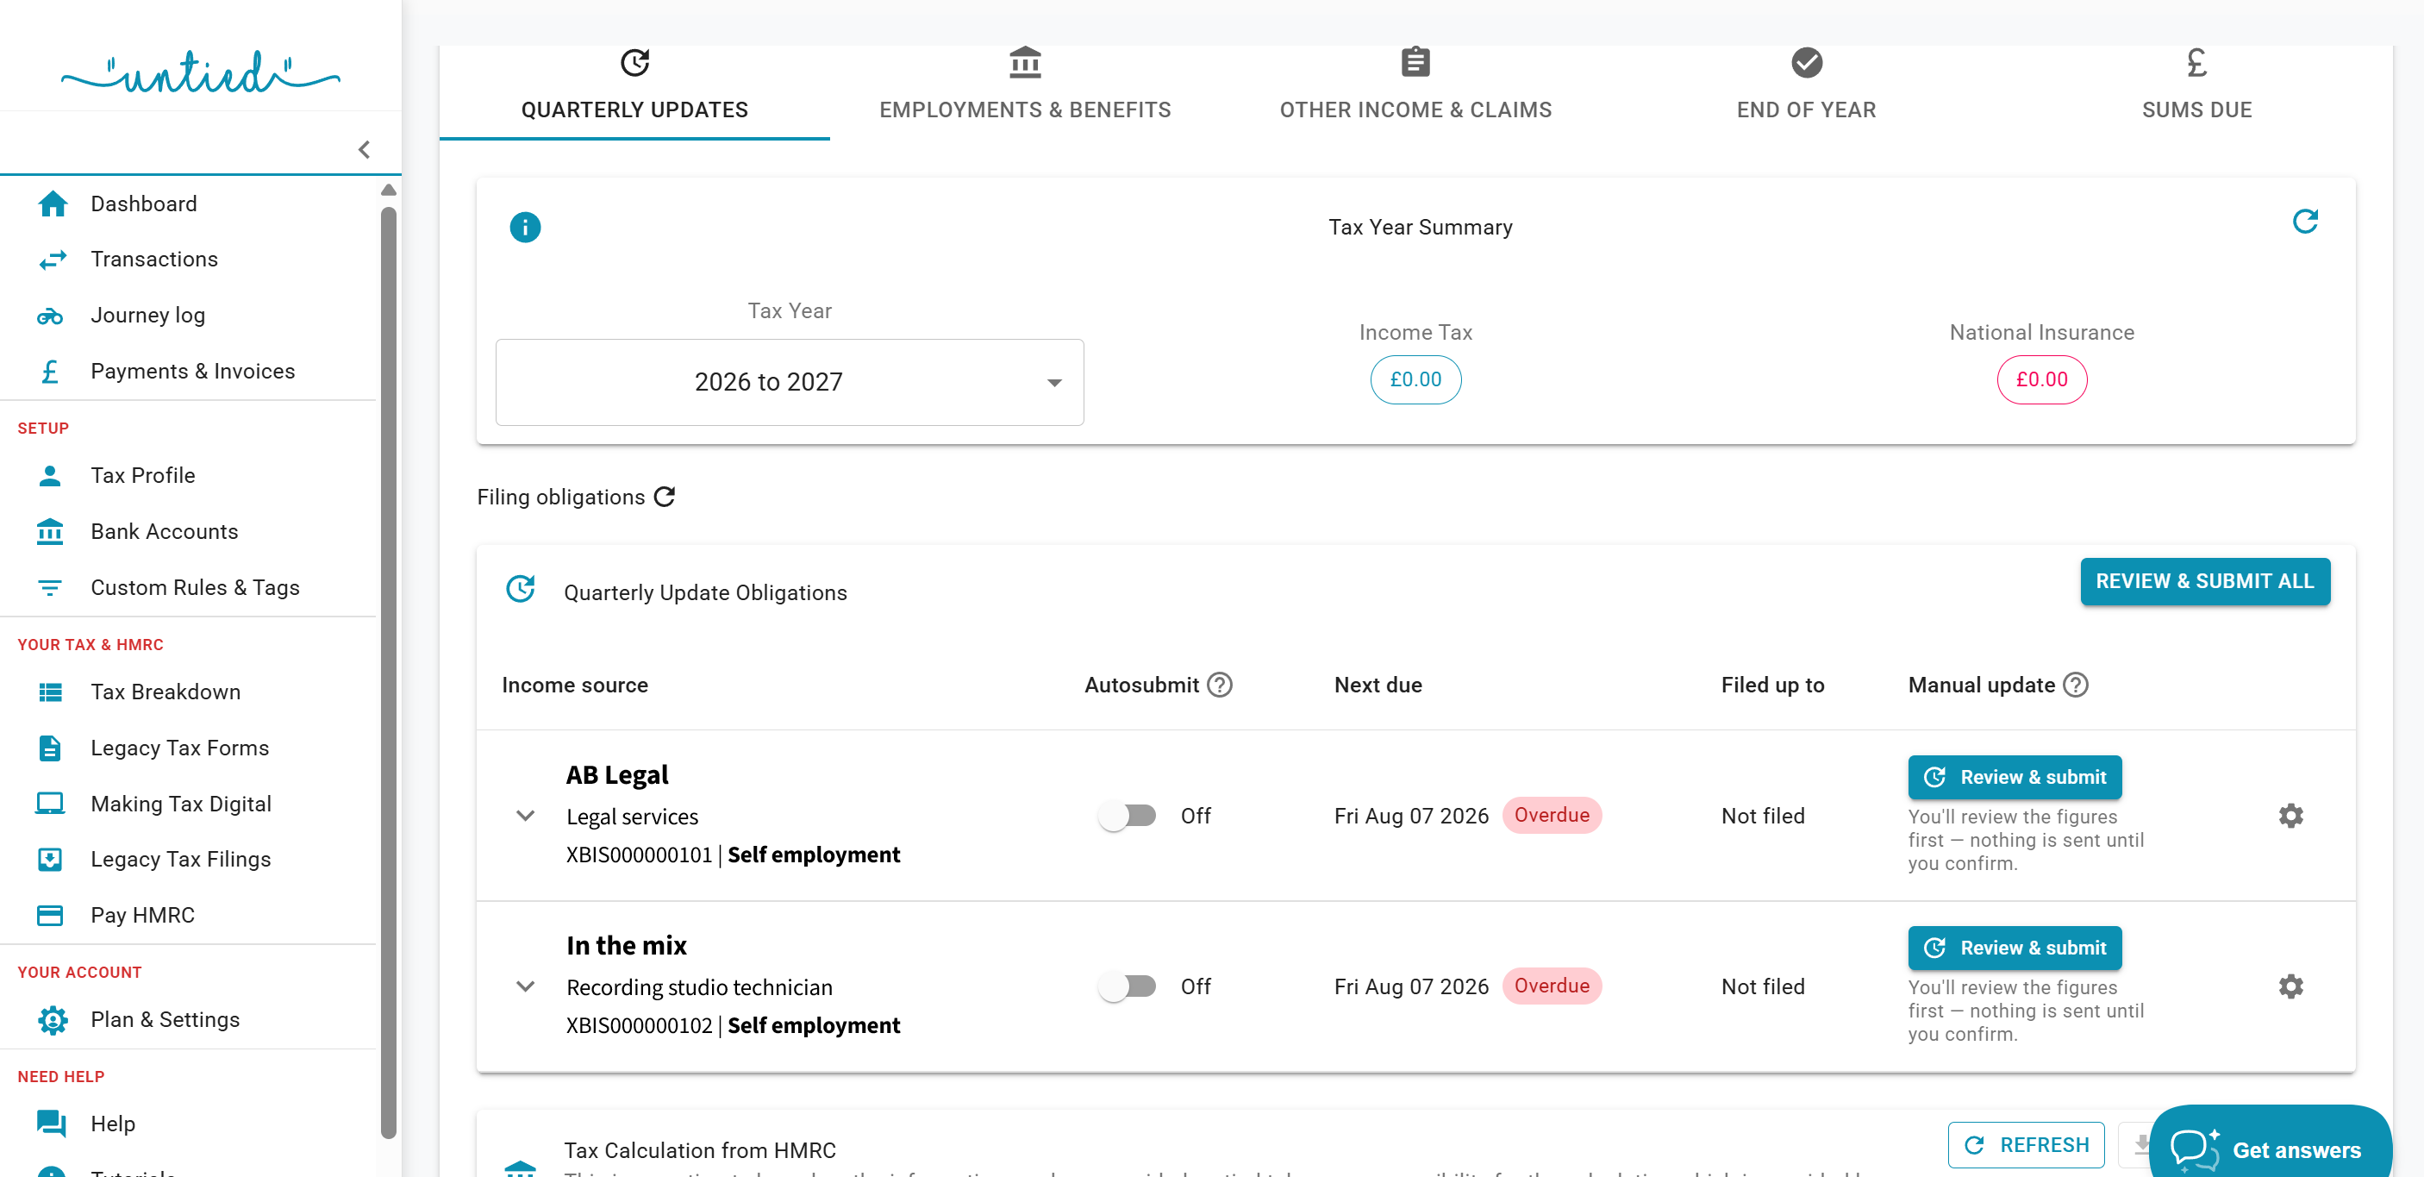Click the Legal services description
2424x1177 pixels.
(x=633, y=817)
